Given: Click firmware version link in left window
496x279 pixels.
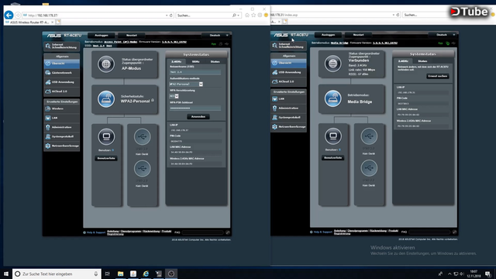Looking at the screenshot, I should click(174, 42).
